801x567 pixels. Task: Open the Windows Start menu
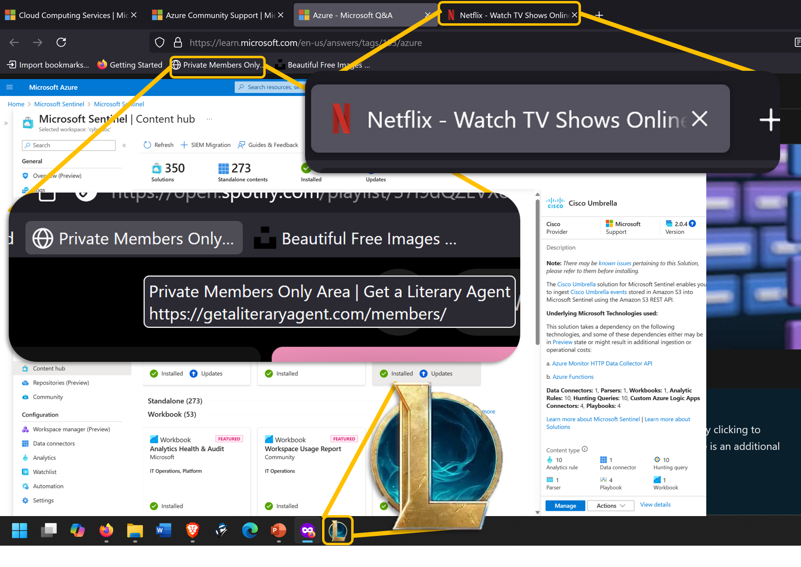coord(19,530)
